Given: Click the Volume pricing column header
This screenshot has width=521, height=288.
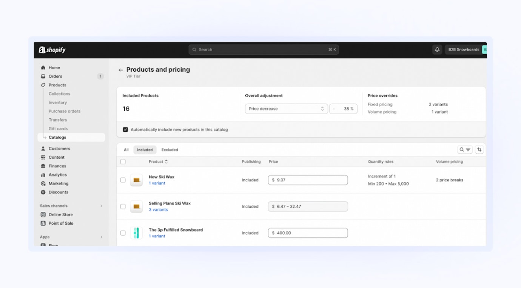Looking at the screenshot, I should (x=449, y=161).
